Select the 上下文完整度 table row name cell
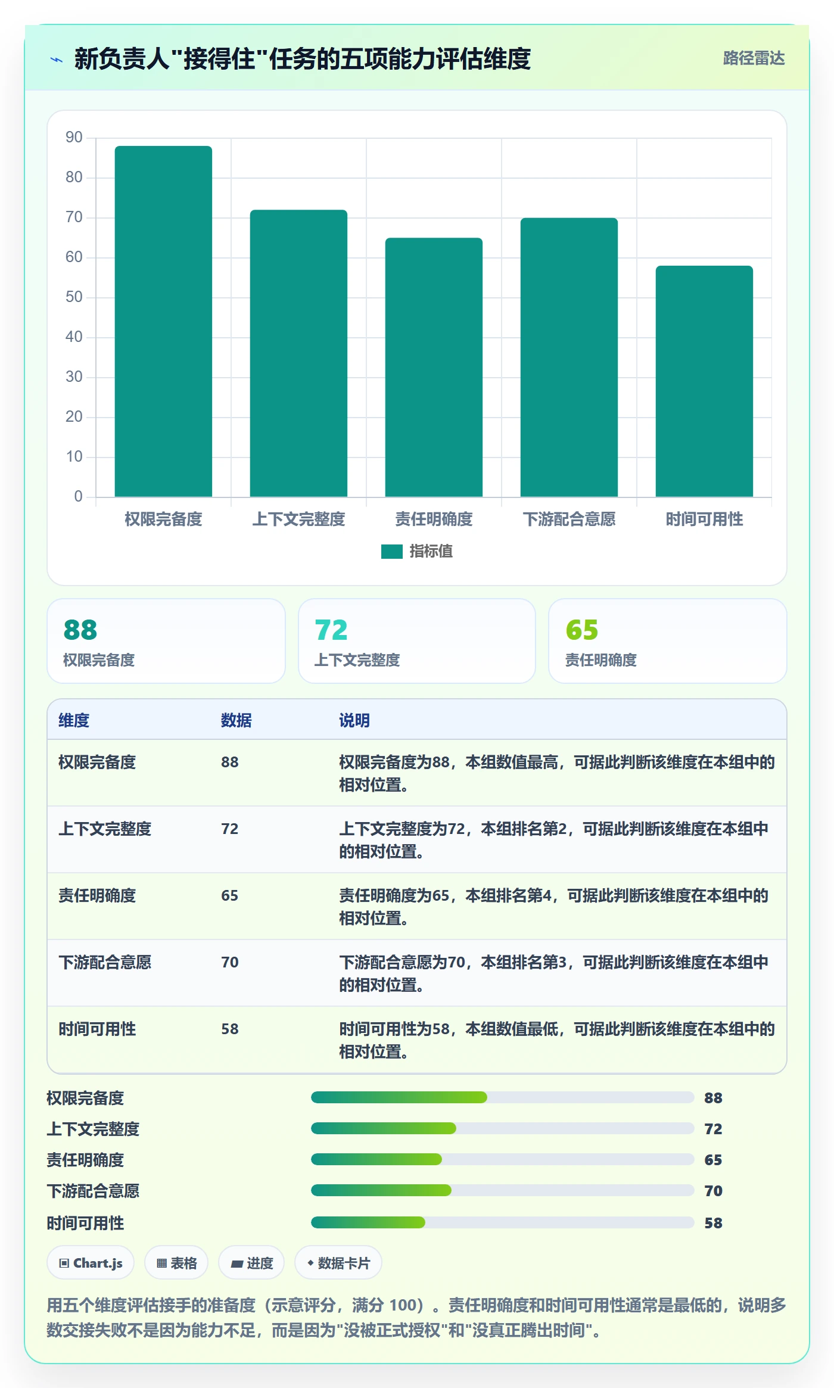This screenshot has width=834, height=1388. tap(105, 829)
